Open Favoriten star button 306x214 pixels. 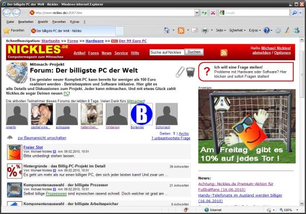point(14,31)
